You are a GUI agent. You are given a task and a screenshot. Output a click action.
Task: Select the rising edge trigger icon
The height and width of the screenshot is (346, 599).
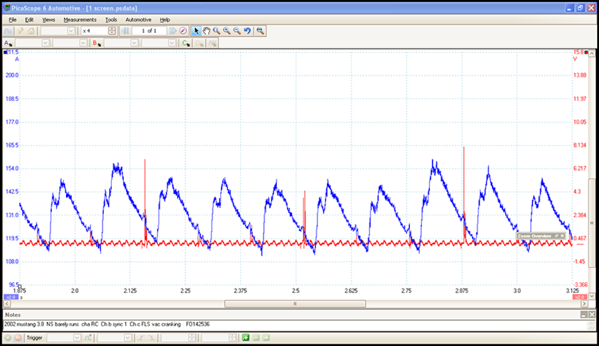[x=140, y=338]
